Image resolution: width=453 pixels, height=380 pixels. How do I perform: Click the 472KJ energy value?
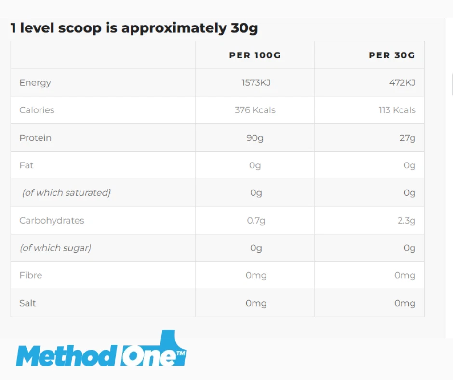click(x=402, y=82)
